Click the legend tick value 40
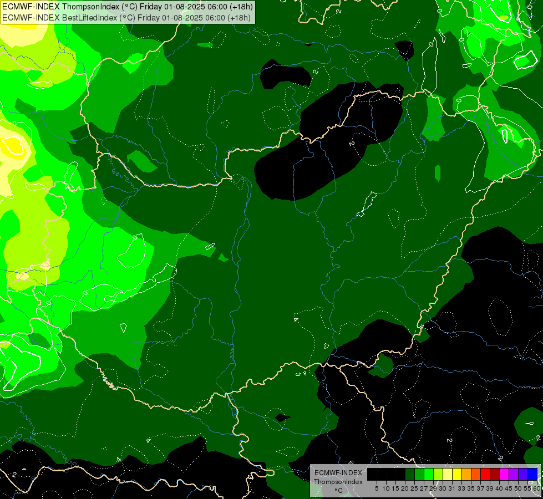The image size is (543, 499). coord(499,488)
